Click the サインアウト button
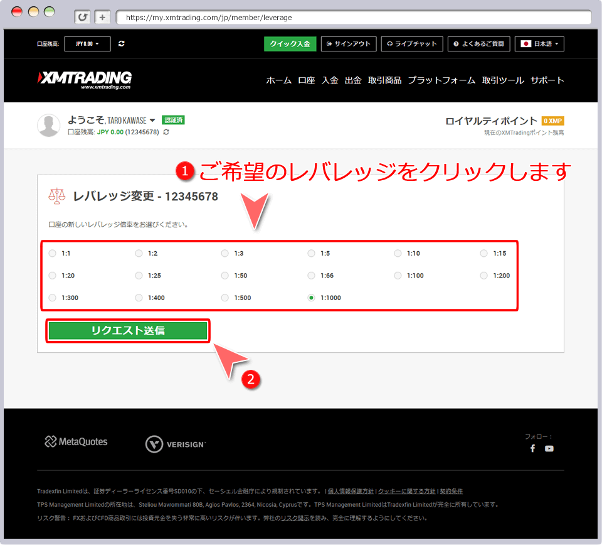 pyautogui.click(x=349, y=44)
